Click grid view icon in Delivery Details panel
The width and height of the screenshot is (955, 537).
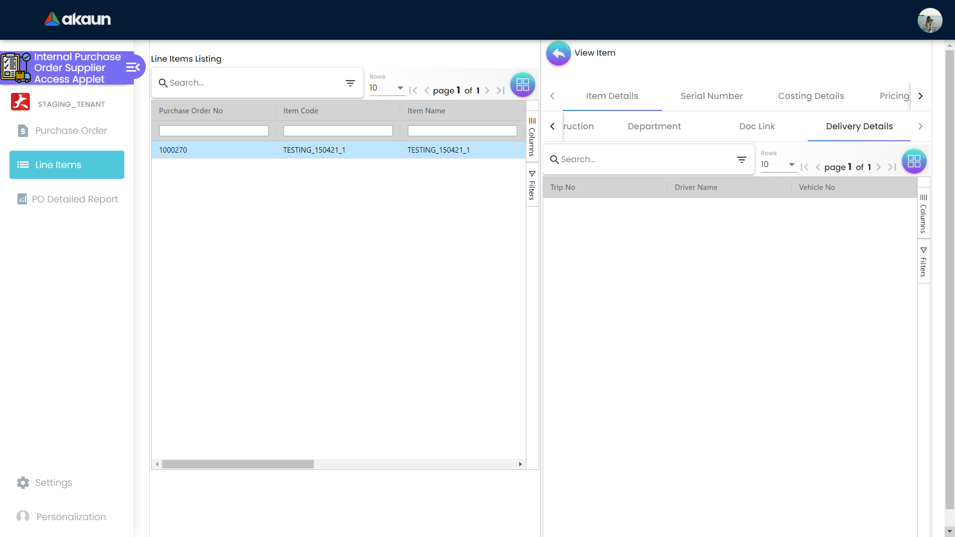914,161
